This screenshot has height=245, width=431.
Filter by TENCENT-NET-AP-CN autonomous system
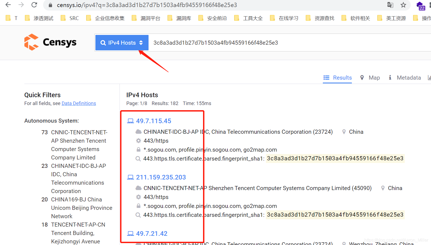78,233
